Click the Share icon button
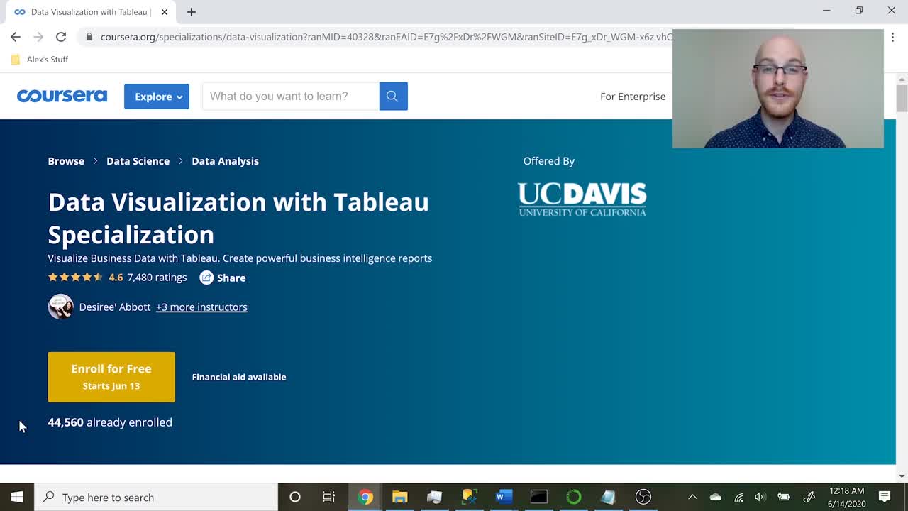This screenshot has height=511, width=908. 206,278
